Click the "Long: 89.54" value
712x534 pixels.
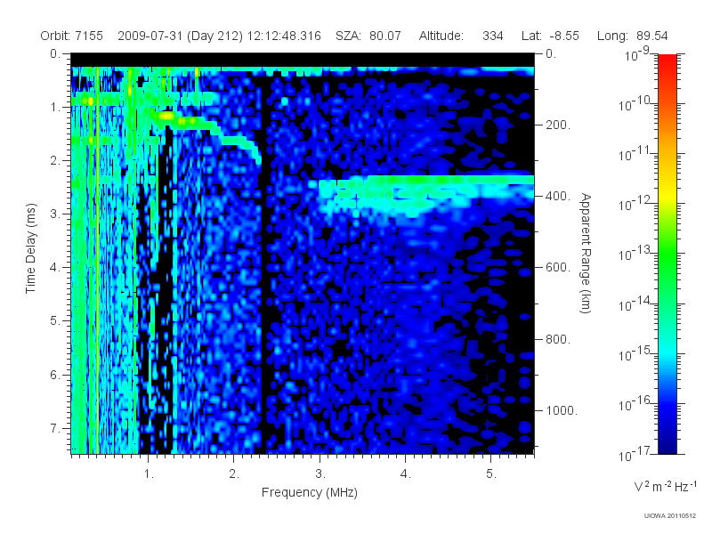click(x=633, y=36)
